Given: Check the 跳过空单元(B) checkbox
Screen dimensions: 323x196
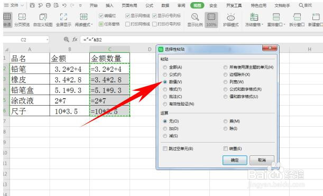Looking at the screenshot, I should tap(165, 148).
